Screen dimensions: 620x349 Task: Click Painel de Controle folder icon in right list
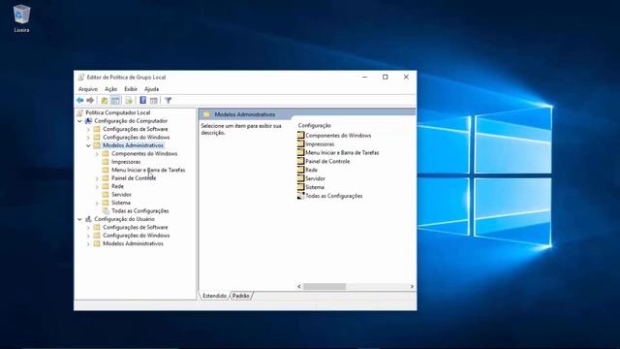point(301,161)
